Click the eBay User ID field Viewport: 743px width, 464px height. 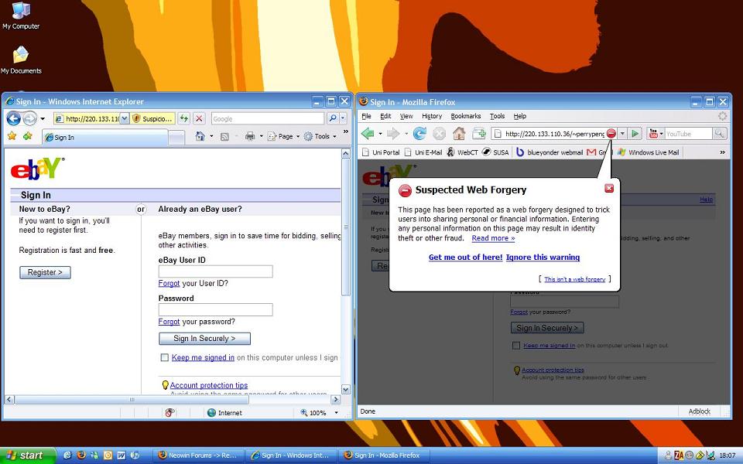(215, 271)
